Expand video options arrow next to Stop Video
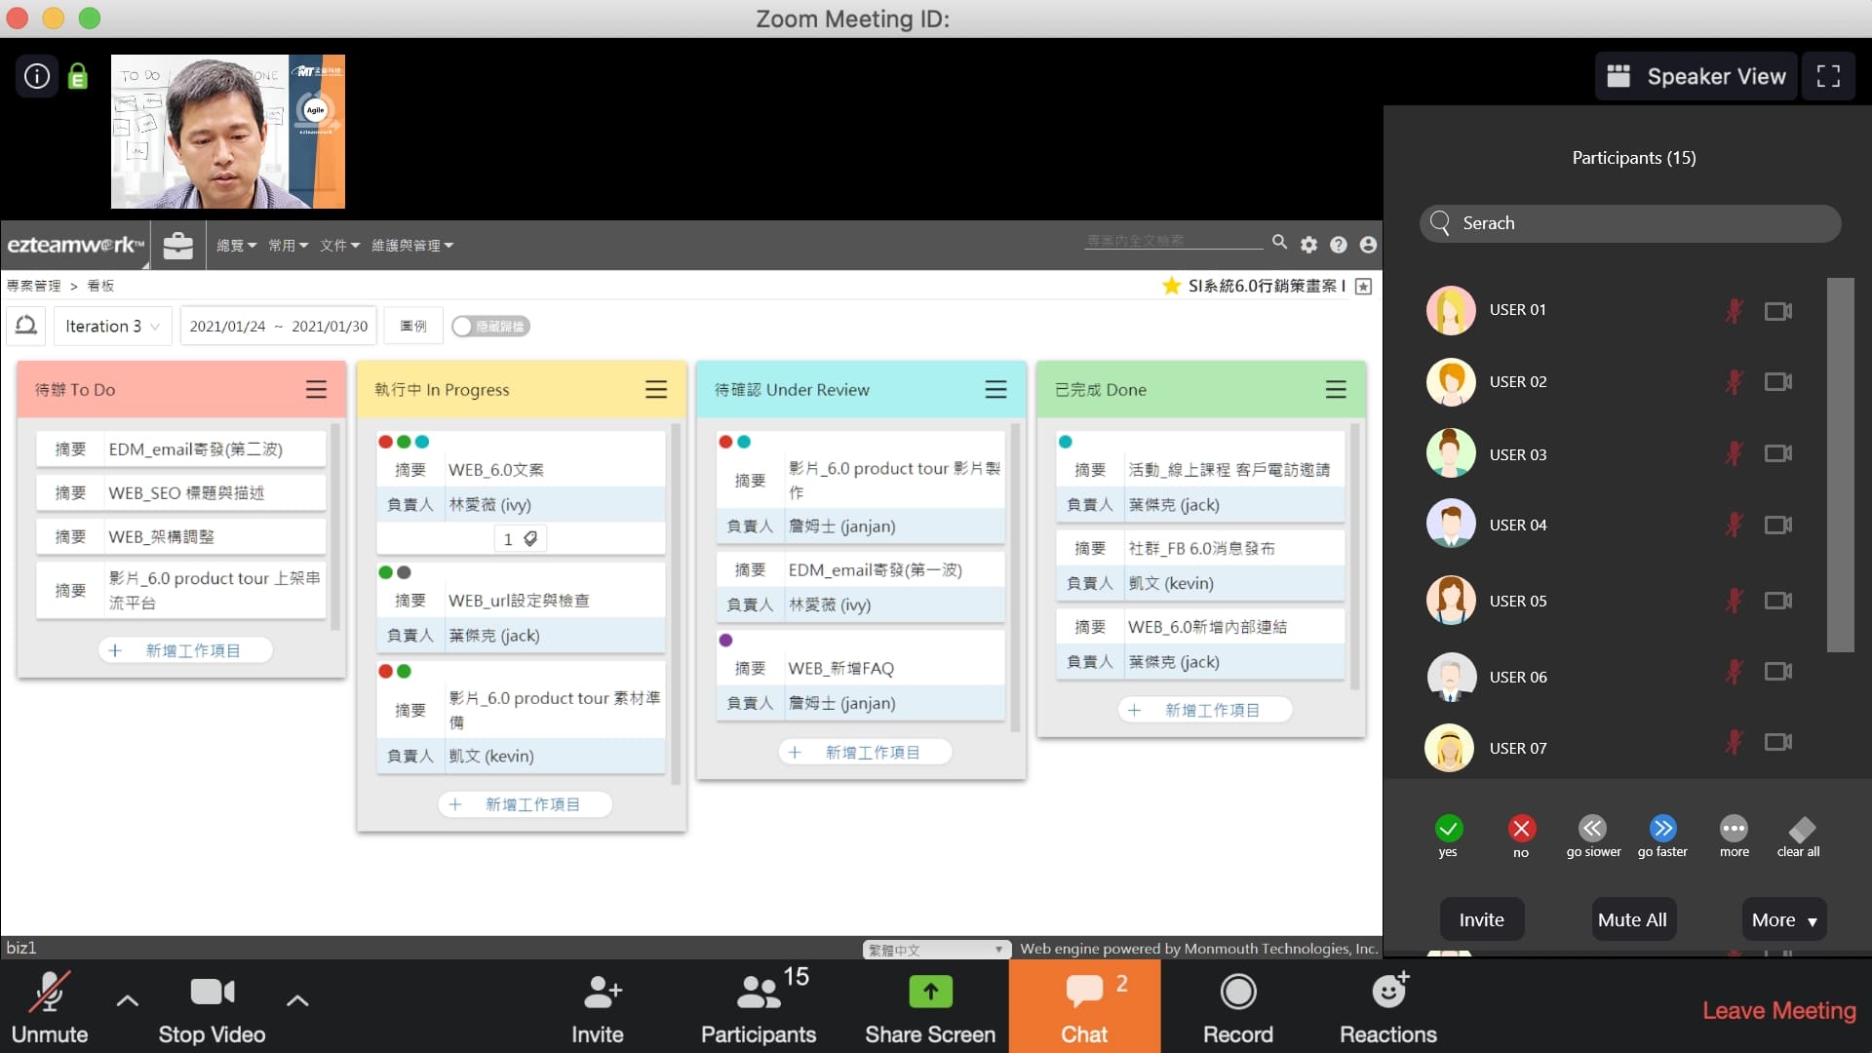Image resolution: width=1872 pixels, height=1053 pixels. (297, 1000)
